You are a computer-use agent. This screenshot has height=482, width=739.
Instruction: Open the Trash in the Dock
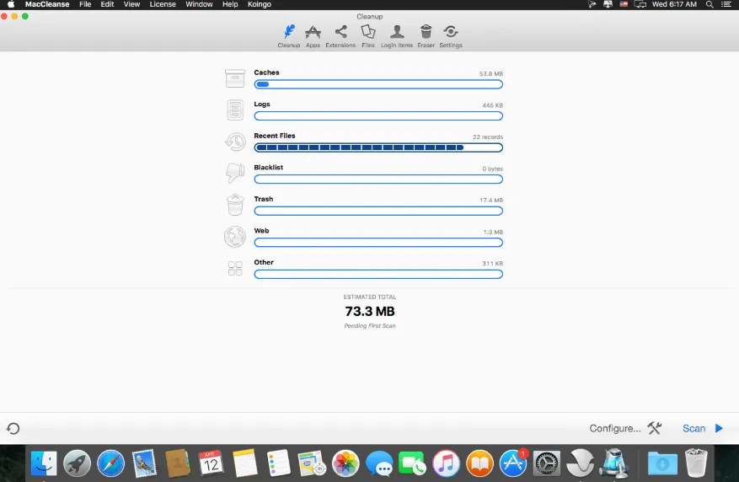(x=696, y=463)
